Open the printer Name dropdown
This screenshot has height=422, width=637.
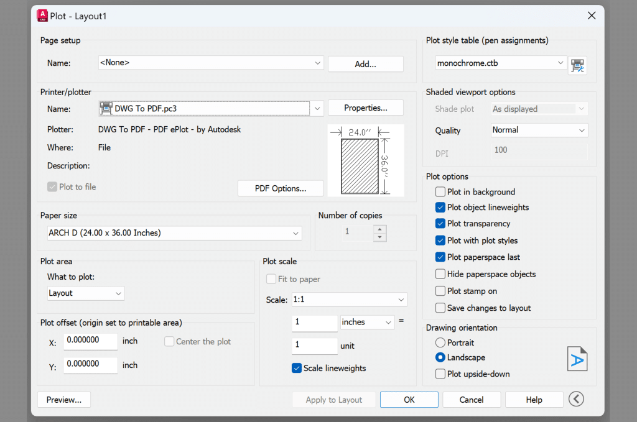317,108
